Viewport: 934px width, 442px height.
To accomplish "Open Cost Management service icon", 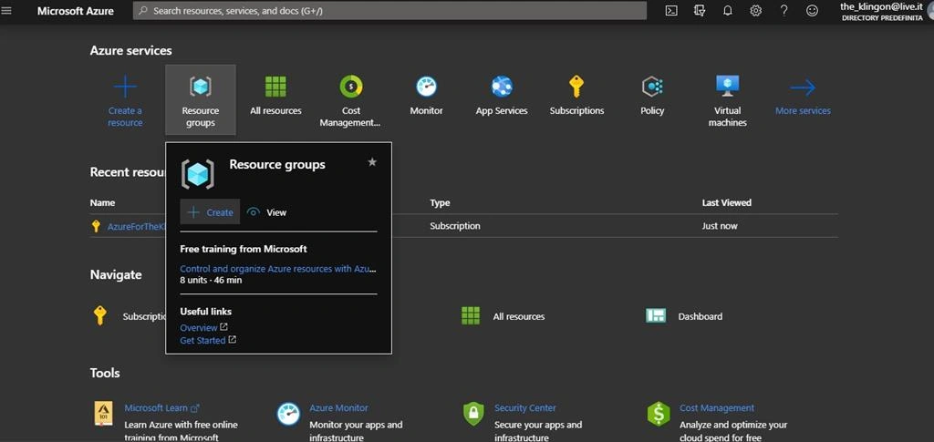I will click(351, 87).
